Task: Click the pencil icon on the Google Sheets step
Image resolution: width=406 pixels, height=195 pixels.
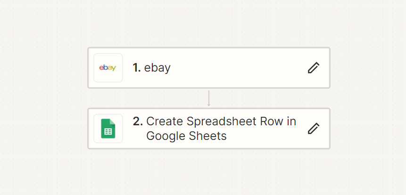Action: [314, 129]
